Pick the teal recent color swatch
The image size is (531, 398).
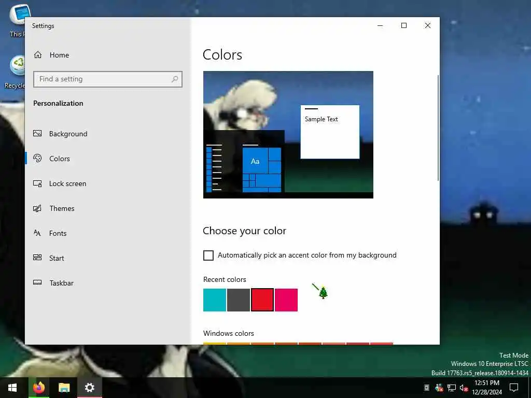214,300
